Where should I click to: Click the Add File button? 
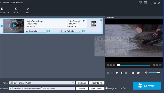pos(3,10)
